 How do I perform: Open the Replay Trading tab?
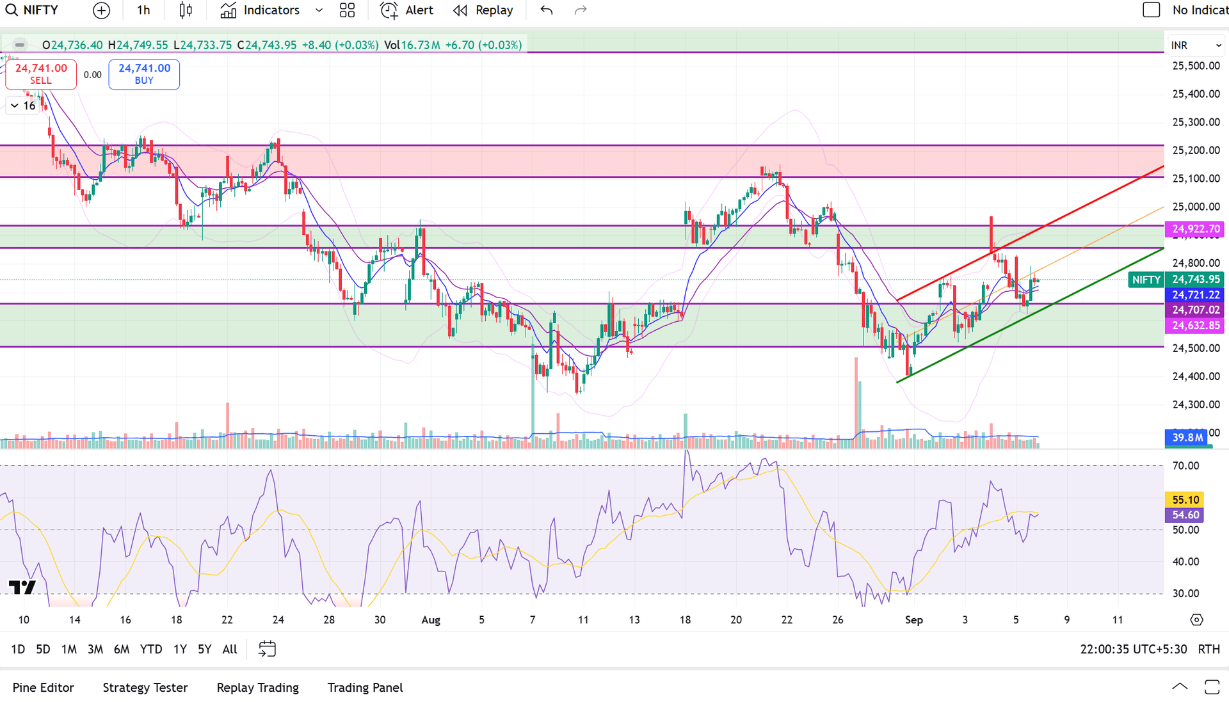point(258,687)
